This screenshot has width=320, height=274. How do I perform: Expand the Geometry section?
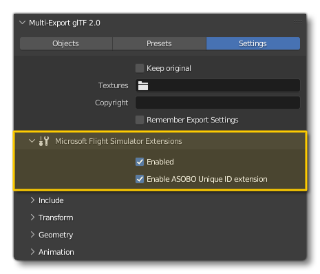click(32, 235)
